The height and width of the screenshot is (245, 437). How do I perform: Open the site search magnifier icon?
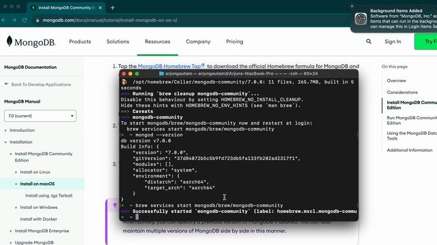coord(369,42)
